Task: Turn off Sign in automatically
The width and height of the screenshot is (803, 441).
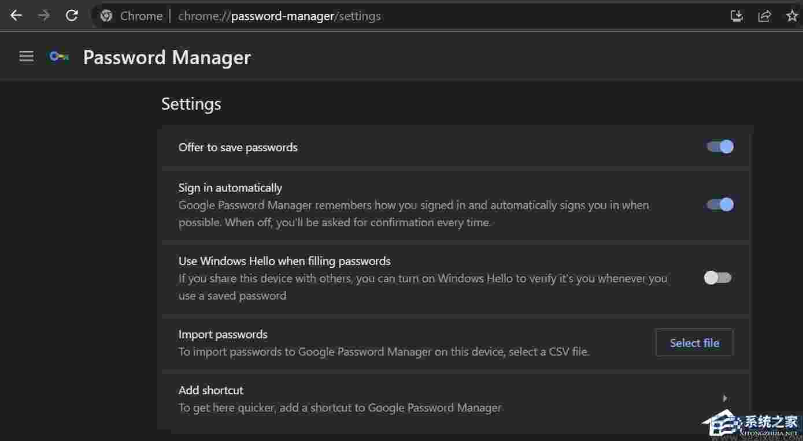Action: [x=720, y=204]
